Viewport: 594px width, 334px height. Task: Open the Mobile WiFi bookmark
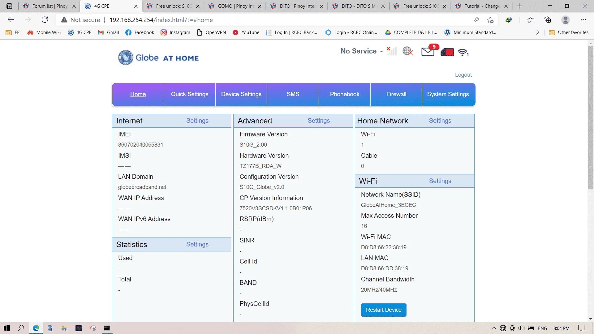point(44,32)
